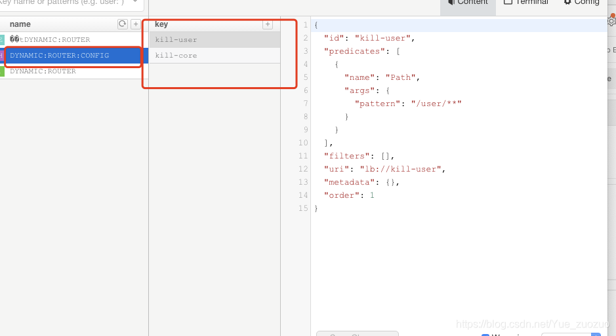Select the tDYNAMIC:ROUTER key entry

point(74,39)
